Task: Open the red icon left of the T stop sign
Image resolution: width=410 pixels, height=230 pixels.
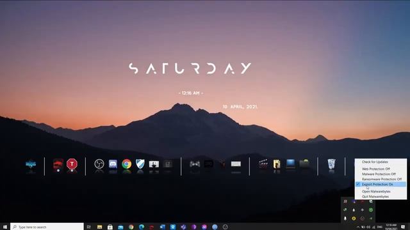Action: click(x=58, y=164)
